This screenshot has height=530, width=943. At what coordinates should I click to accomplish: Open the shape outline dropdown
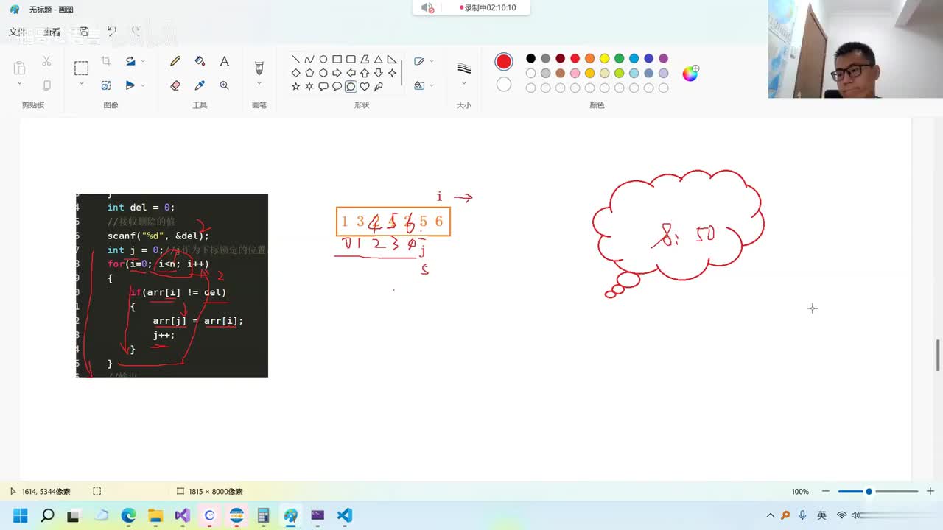[431, 61]
